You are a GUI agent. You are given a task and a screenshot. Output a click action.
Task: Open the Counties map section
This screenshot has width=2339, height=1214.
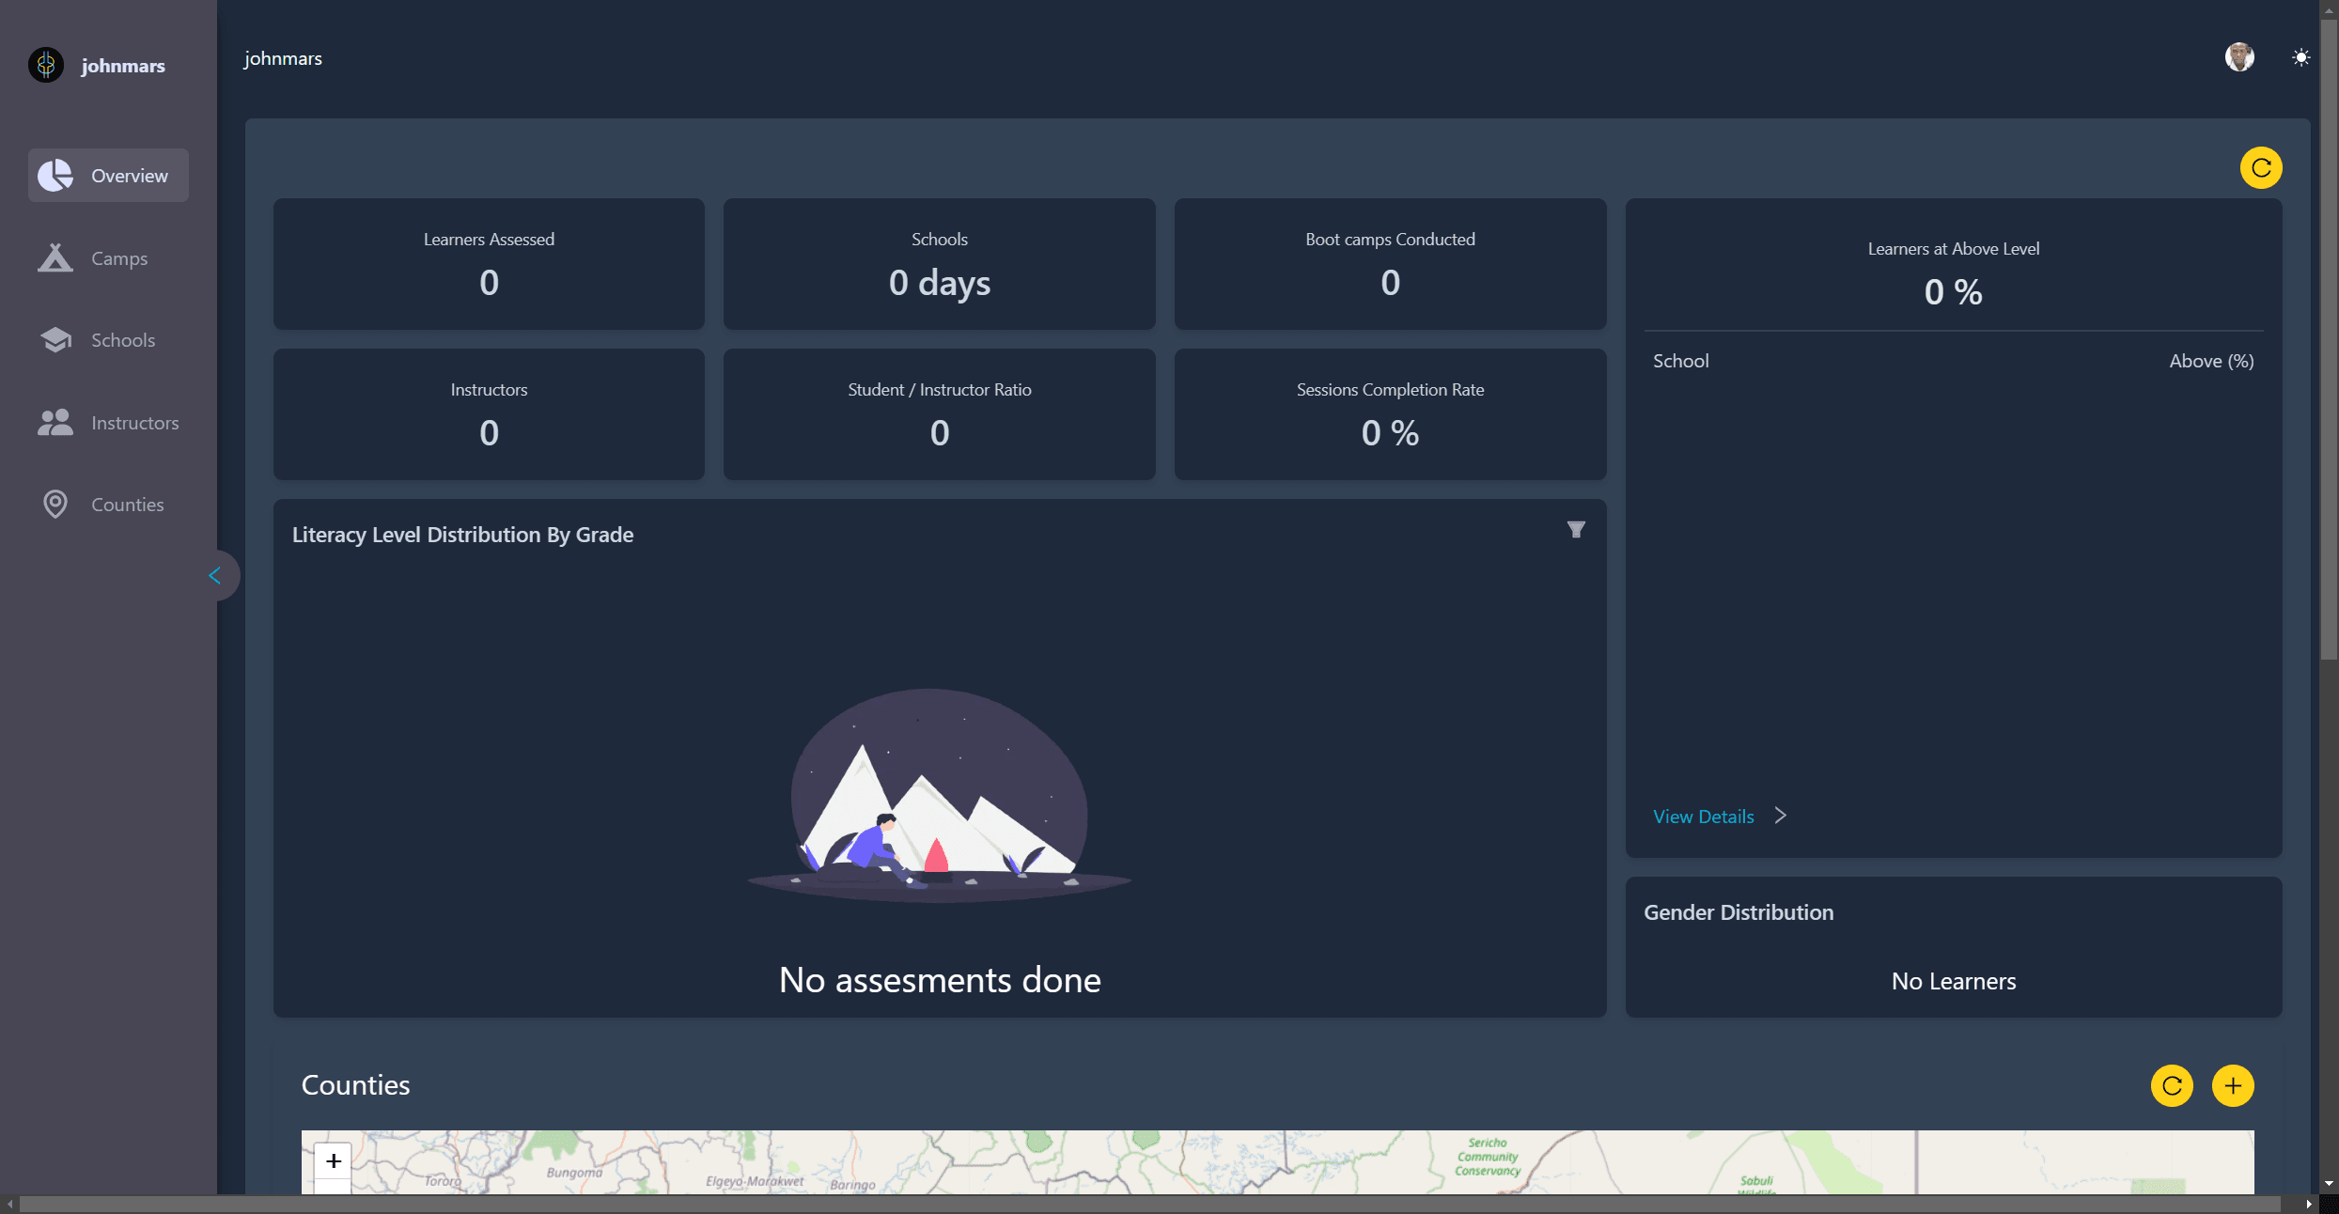click(x=108, y=504)
